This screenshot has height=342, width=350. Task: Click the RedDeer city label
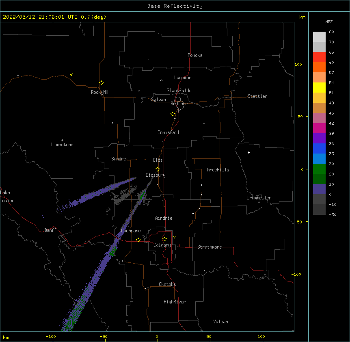[x=179, y=104]
